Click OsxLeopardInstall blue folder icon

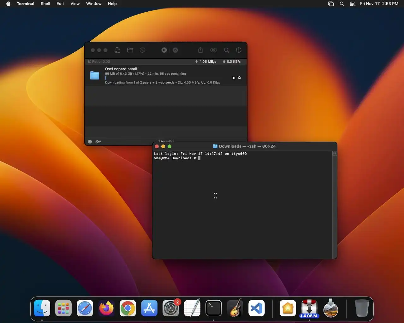pyautogui.click(x=95, y=75)
